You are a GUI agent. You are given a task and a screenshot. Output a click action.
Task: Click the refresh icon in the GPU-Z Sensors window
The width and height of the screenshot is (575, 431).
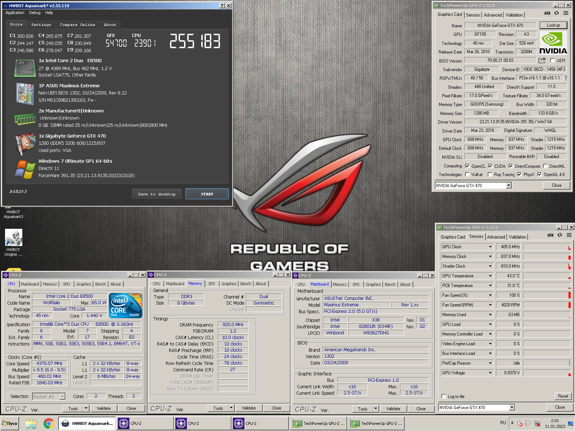click(x=560, y=235)
